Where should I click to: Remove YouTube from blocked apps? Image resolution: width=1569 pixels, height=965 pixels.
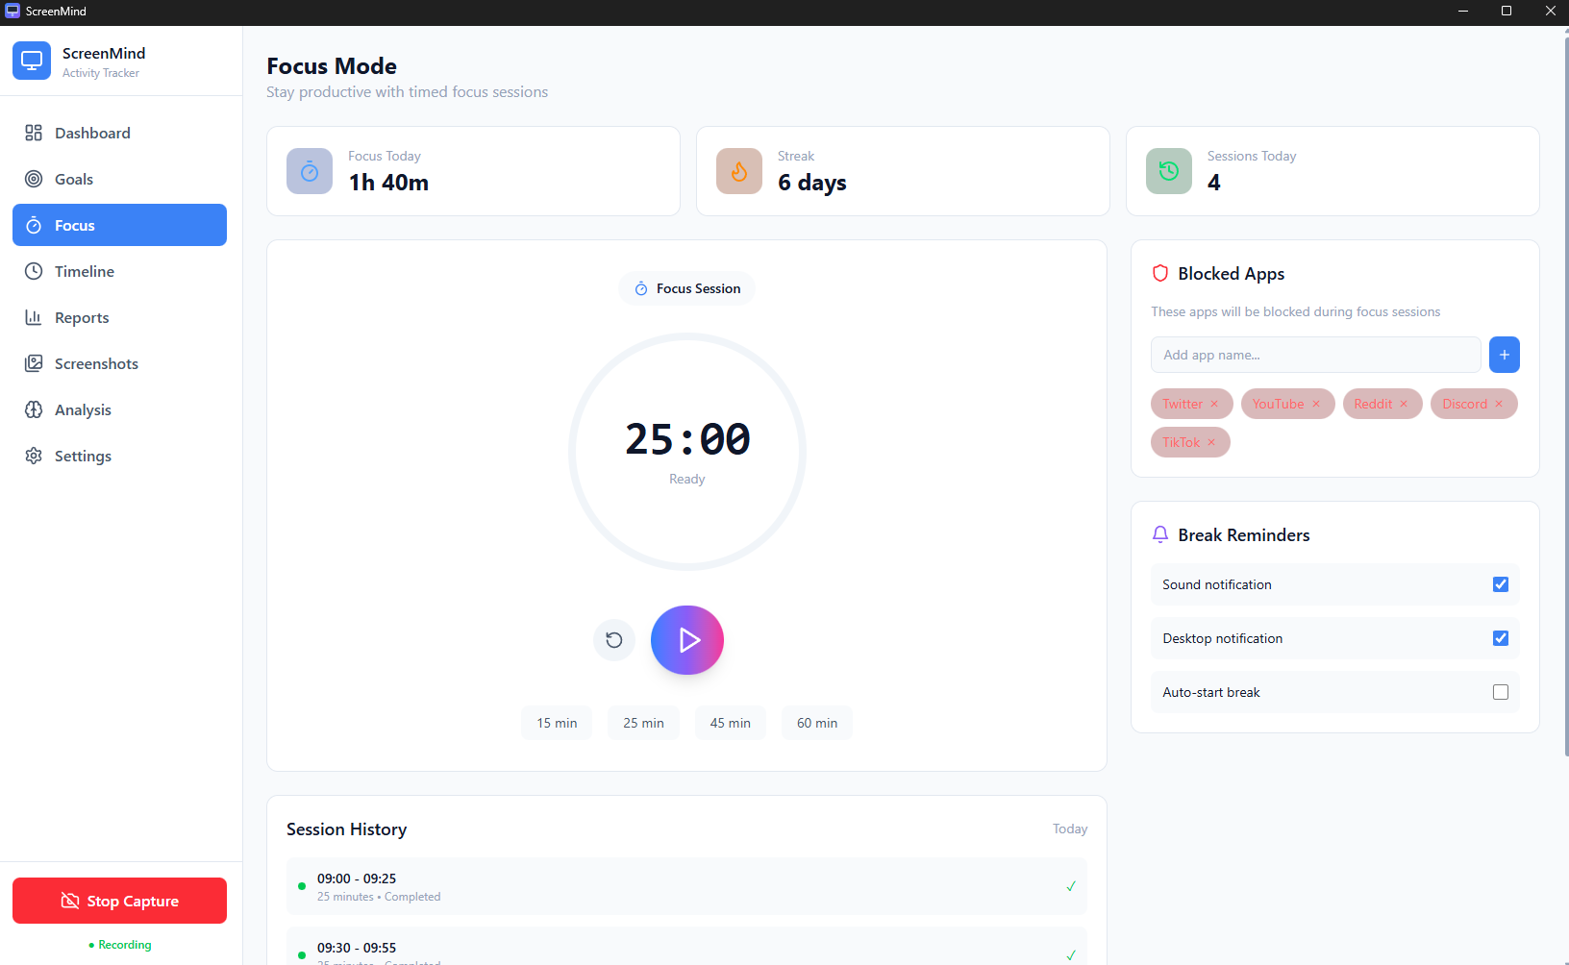[x=1316, y=404]
